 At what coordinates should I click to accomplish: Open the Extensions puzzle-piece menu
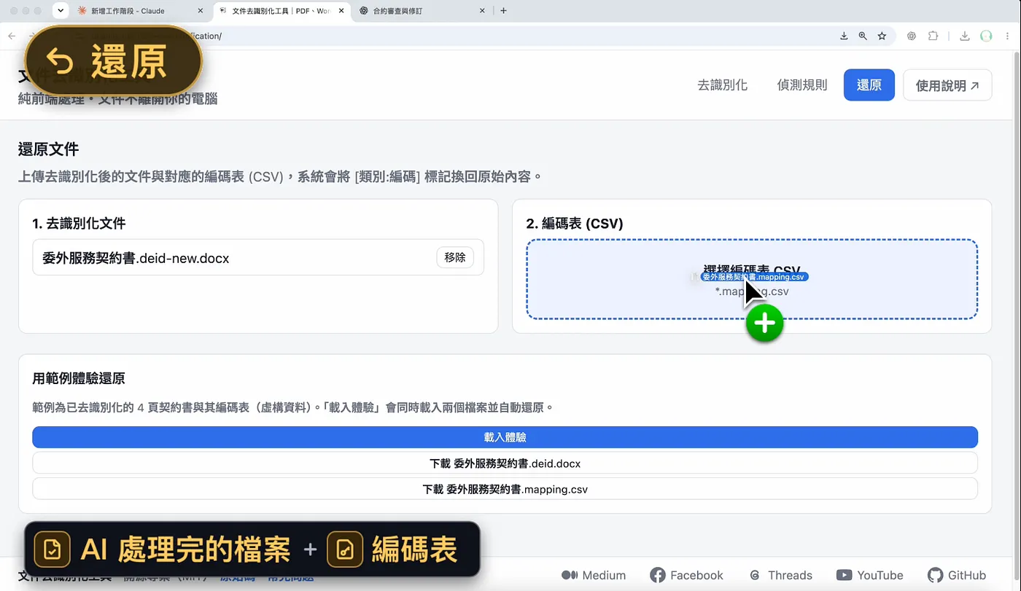(x=933, y=36)
